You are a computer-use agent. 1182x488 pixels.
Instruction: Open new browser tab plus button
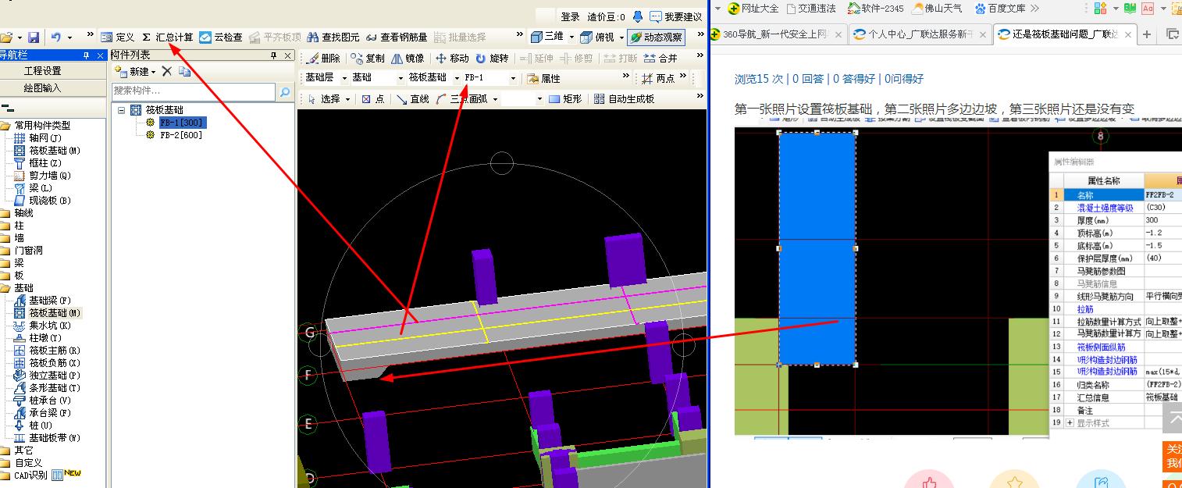1146,34
